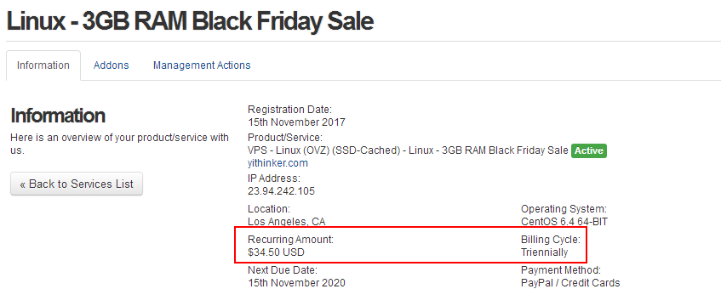This screenshot has height=306, width=721.
Task: Click the PayPal / Credit Cards payment method
Action: tap(570, 282)
